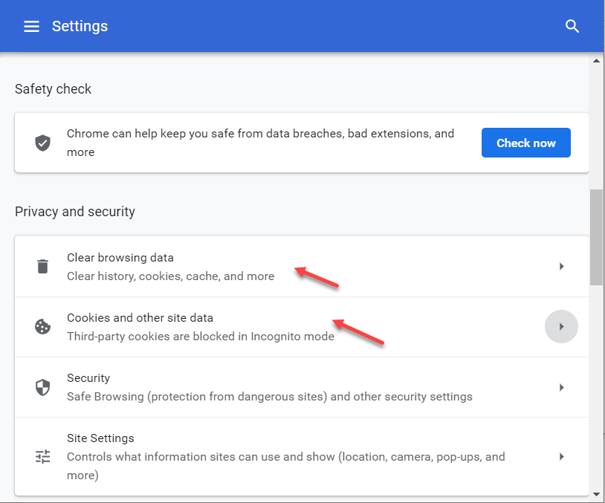Click 'Chrome can help keep you safe' text

pyautogui.click(x=260, y=143)
